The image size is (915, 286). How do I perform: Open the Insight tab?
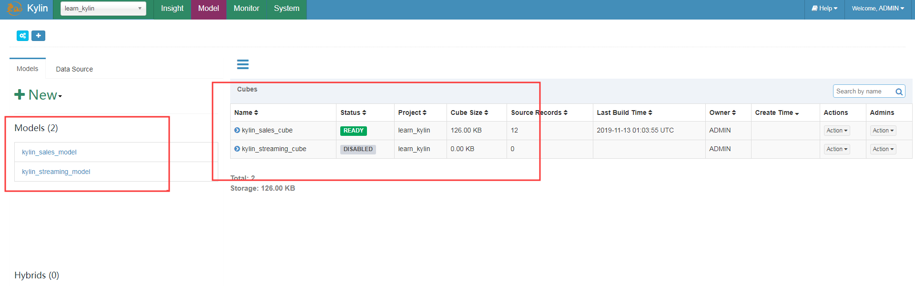click(x=172, y=9)
